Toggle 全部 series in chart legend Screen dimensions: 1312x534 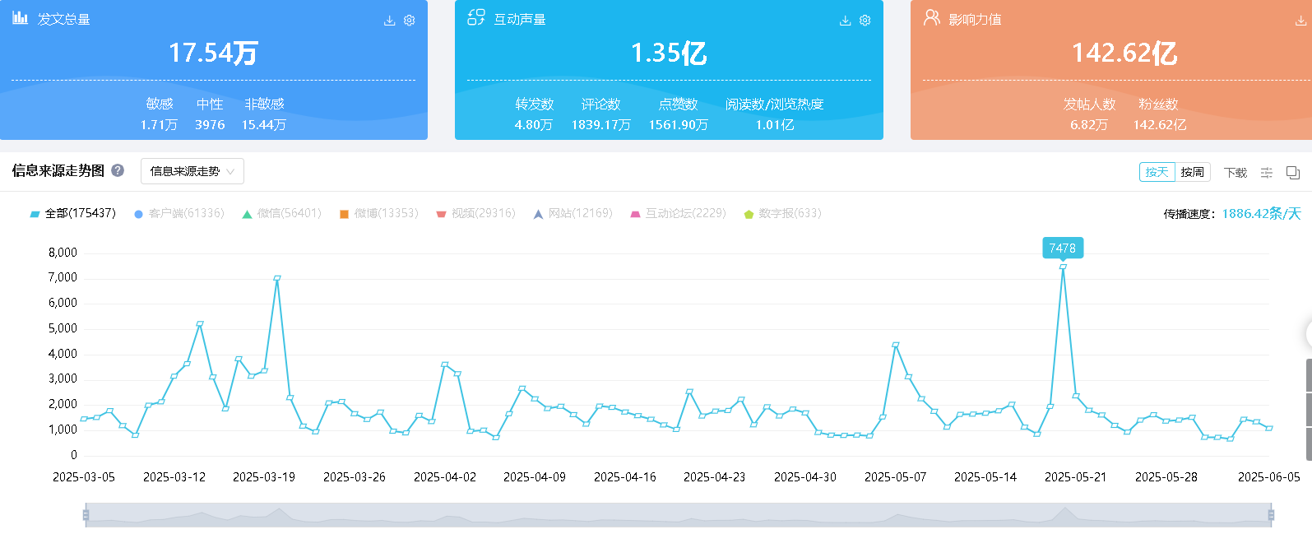(72, 214)
